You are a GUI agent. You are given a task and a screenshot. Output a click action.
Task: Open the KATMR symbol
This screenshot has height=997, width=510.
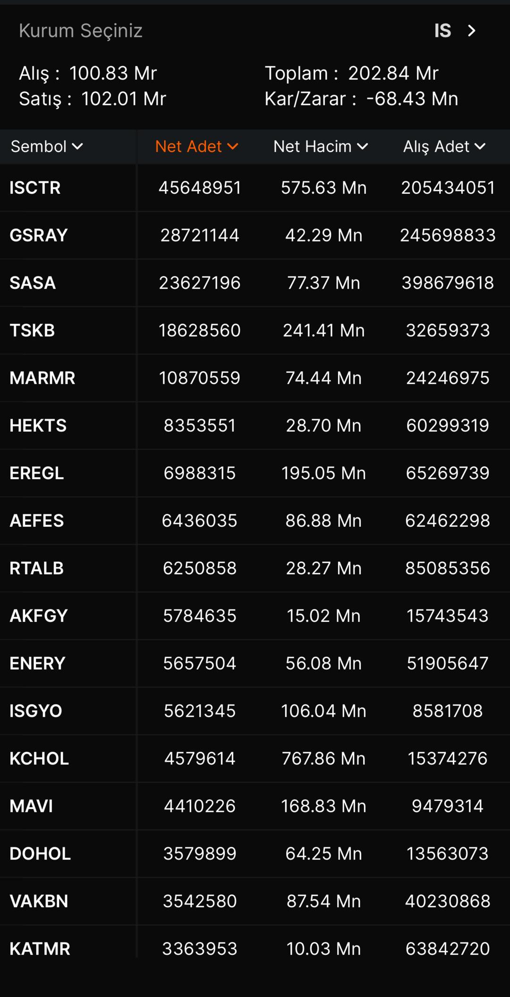(x=40, y=949)
